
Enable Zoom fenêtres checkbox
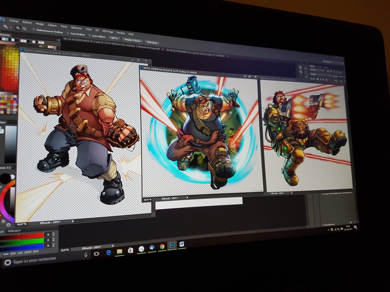(68, 33)
